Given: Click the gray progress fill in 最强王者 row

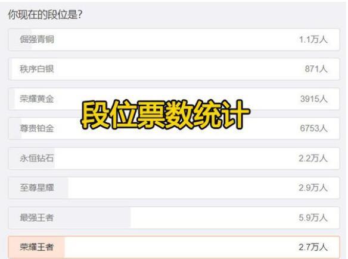Looking at the screenshot, I should 70,217.
